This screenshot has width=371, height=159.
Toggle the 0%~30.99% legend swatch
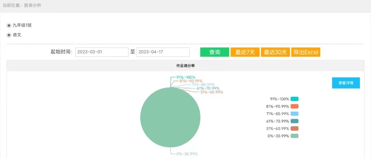tap(294, 136)
